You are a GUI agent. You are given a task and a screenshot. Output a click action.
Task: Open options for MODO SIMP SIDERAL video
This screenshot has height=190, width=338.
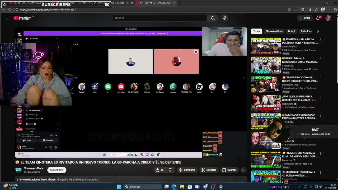click(321, 173)
